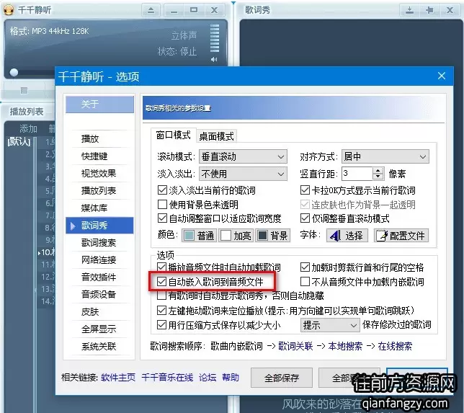Open the 帮助 link
The height and width of the screenshot is (413, 464).
pyautogui.click(x=231, y=377)
